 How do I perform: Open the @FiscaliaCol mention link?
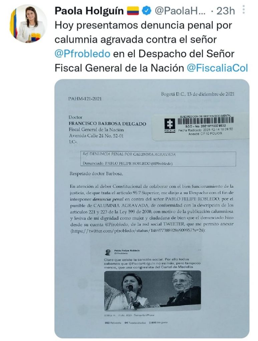(x=218, y=68)
